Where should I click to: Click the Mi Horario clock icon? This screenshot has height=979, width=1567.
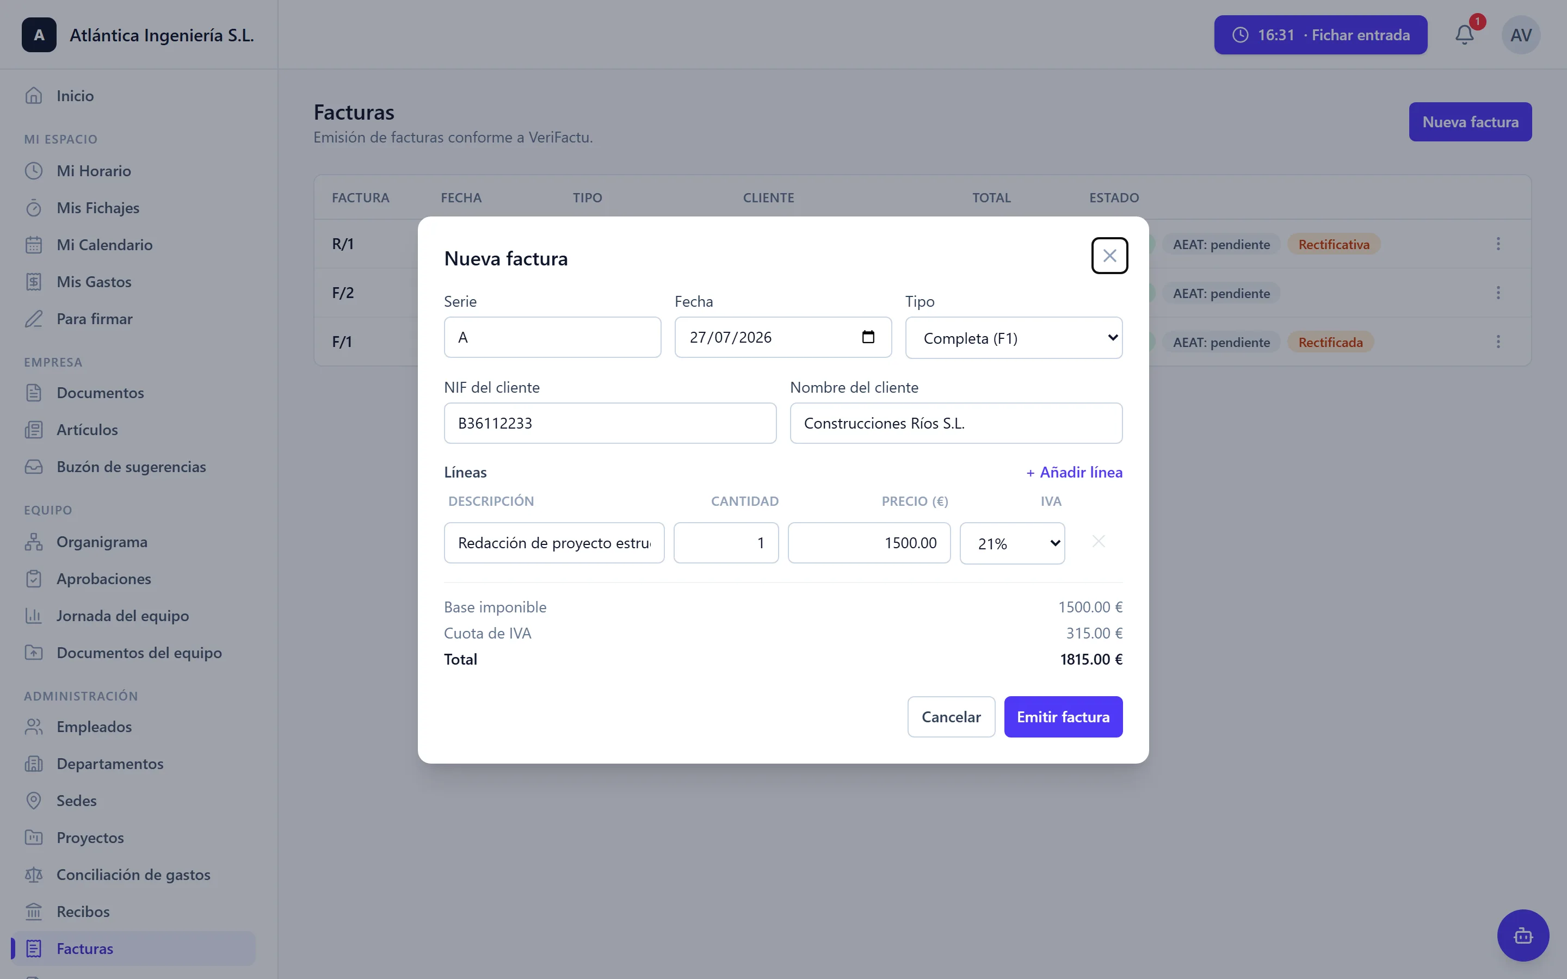[x=34, y=171]
